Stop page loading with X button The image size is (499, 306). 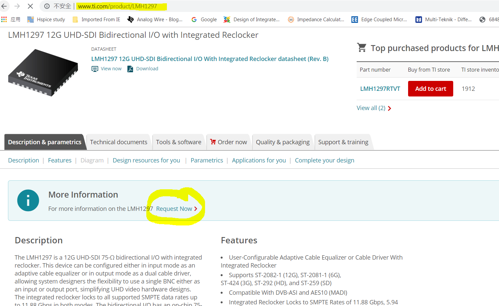click(x=30, y=6)
